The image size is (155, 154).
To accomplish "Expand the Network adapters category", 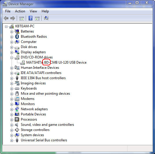I will point(12,109).
